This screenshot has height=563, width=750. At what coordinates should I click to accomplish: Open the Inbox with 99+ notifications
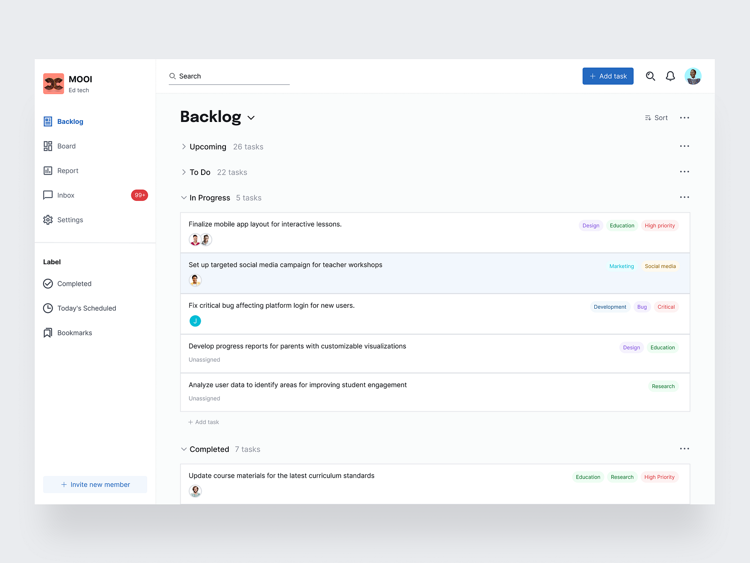[x=66, y=195]
